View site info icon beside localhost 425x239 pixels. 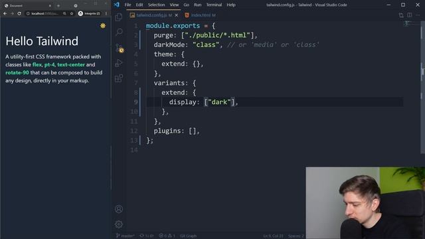pyautogui.click(x=28, y=13)
